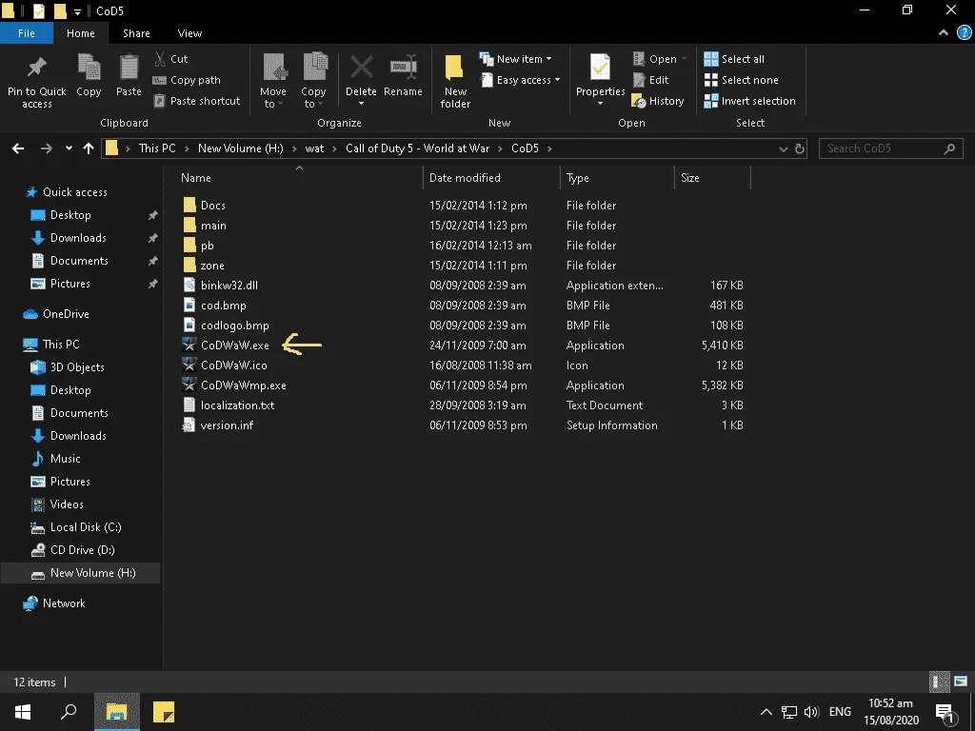Viewport: 975px width, 731px height.
Task: Open Sticky Notes on taskbar
Action: click(164, 712)
